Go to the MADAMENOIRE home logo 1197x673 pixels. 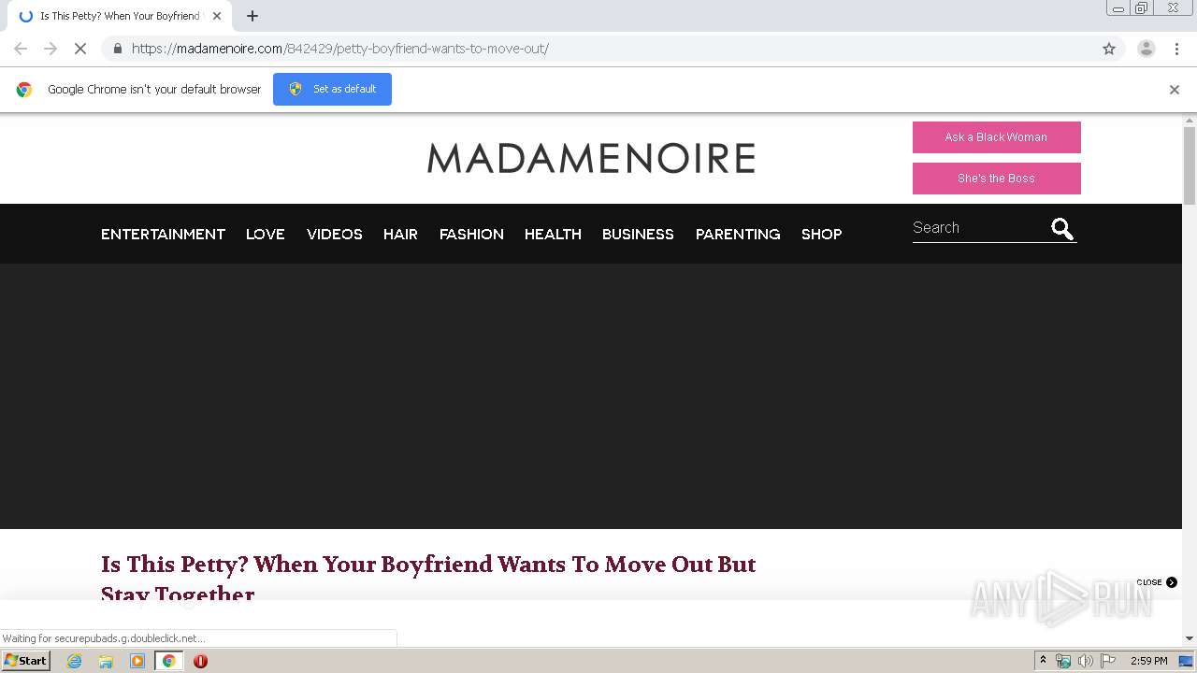pyautogui.click(x=591, y=159)
